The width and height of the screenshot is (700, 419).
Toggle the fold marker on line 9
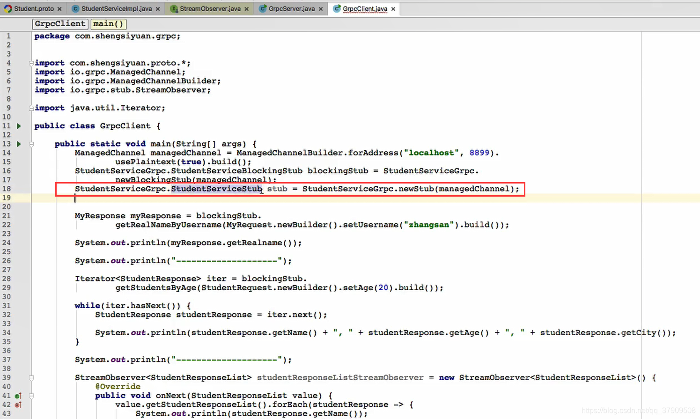[31, 108]
